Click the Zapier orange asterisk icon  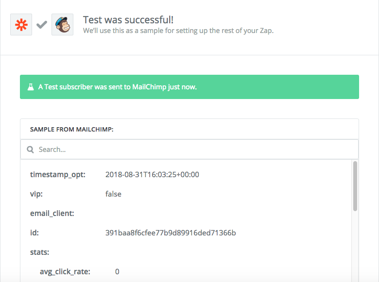pos(21,24)
